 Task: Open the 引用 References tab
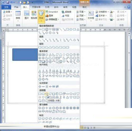pyautogui.click(x=47, y=7)
